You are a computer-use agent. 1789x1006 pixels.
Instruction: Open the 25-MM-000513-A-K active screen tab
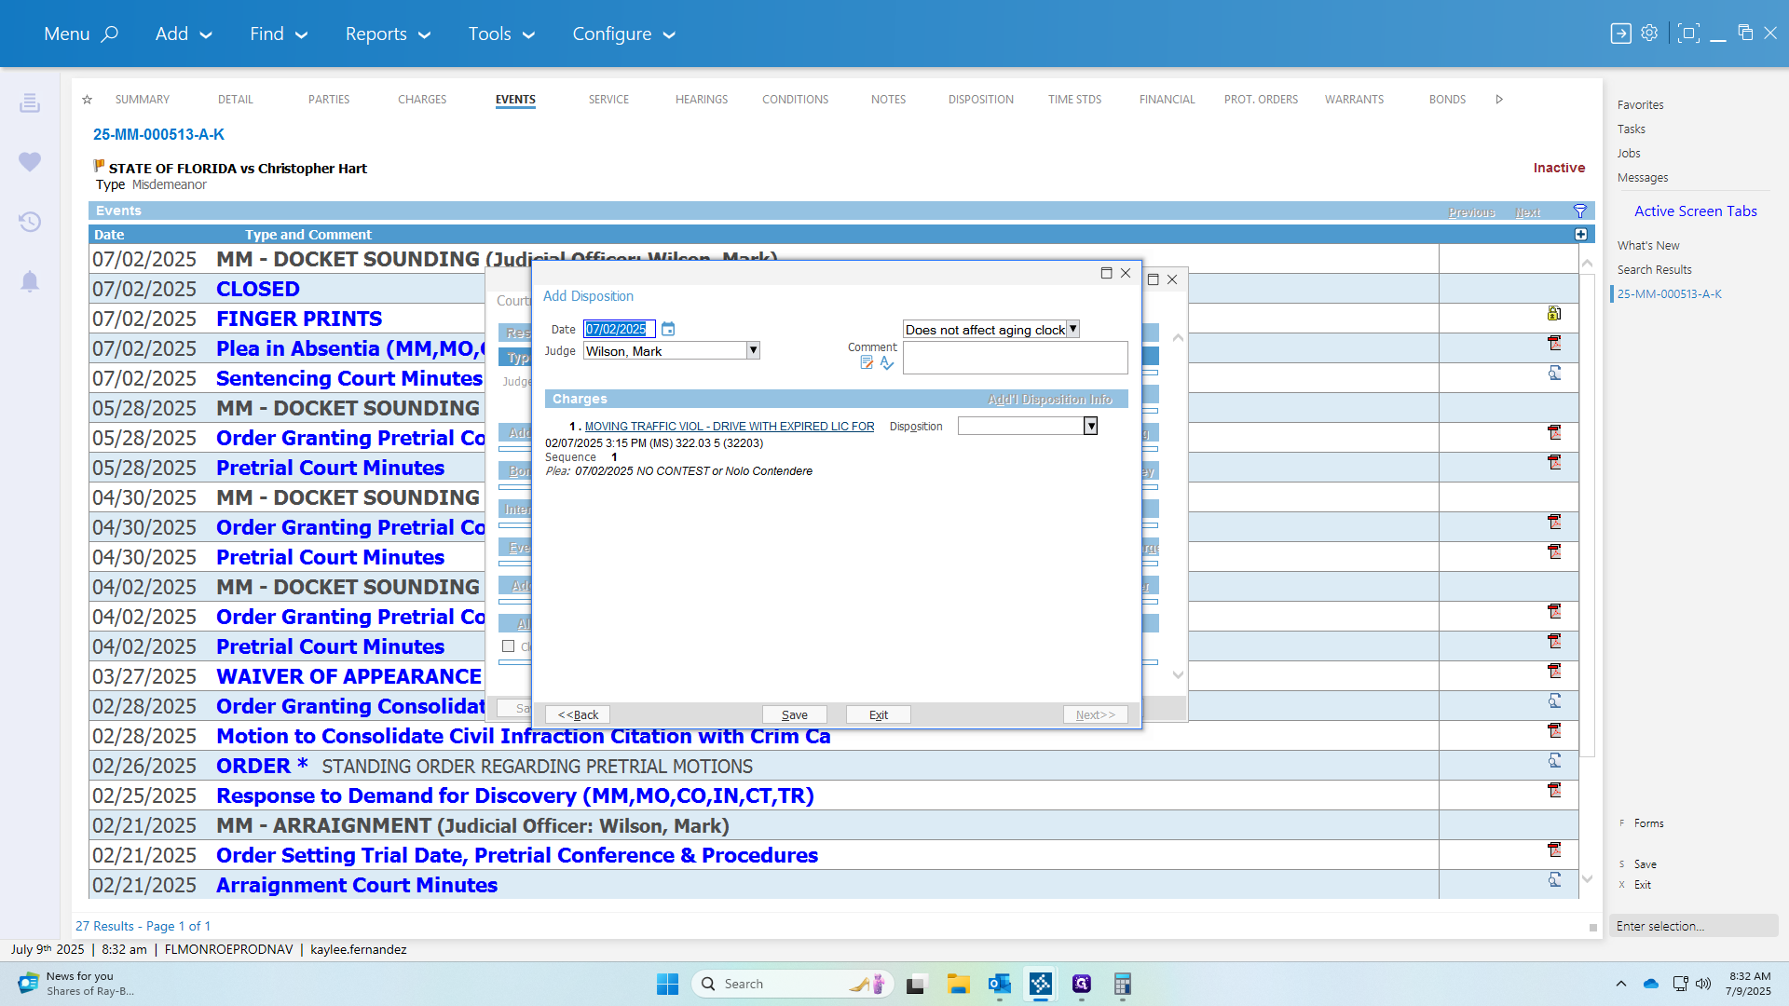pyautogui.click(x=1669, y=294)
